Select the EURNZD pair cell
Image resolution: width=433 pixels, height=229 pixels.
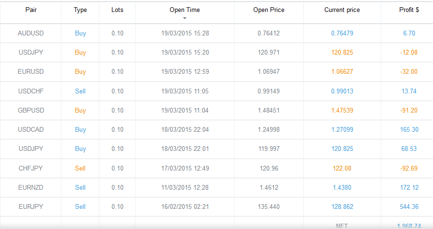point(31,187)
